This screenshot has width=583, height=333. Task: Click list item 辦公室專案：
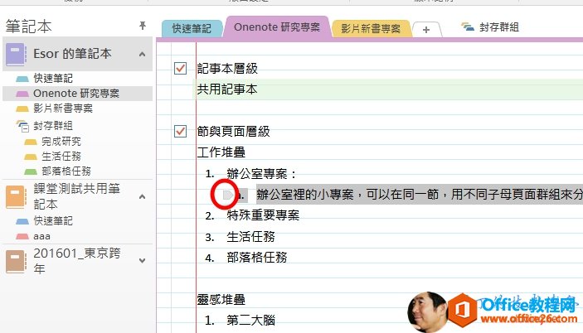262,174
